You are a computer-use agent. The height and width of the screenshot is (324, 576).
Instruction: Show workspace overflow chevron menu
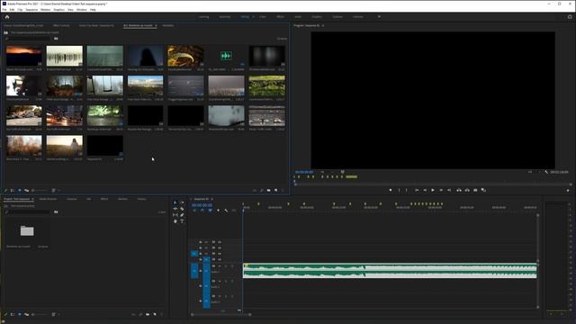[x=379, y=17]
